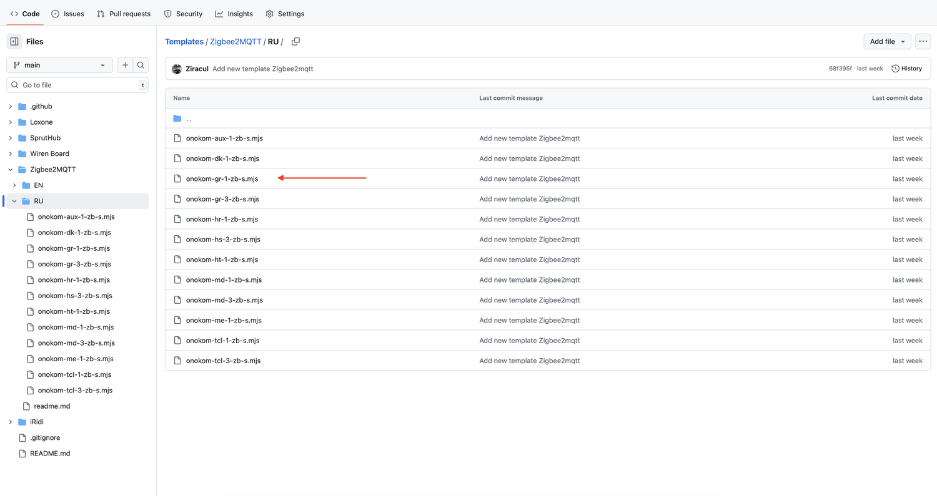Expand the Wiren Board folder
Screen dimensions: 937x496
[11, 153]
